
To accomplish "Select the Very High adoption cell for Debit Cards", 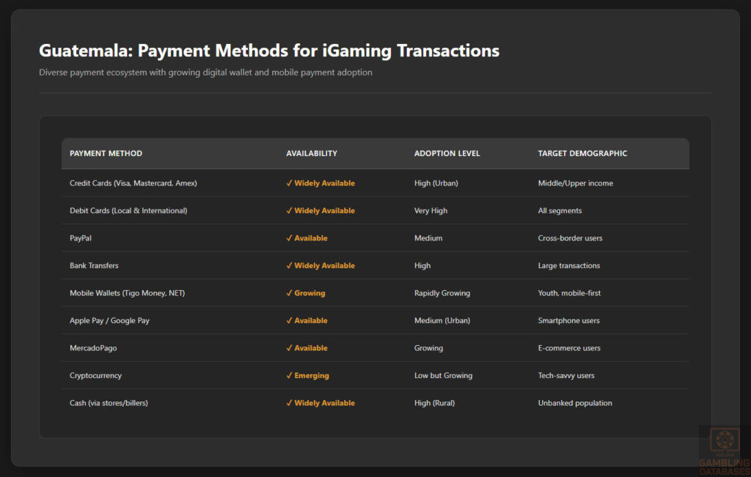I will 431,210.
